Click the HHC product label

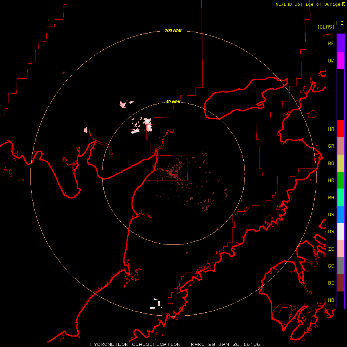339,23
